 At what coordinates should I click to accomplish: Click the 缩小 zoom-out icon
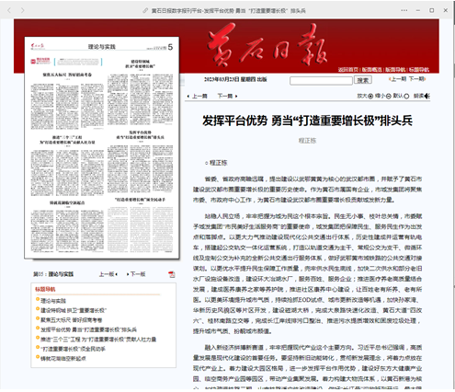pyautogui.click(x=389, y=97)
